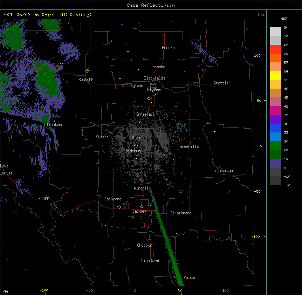Click the 80 value in dBZ legend
Viewport: 302px width, 295px height.
(x=286, y=28)
